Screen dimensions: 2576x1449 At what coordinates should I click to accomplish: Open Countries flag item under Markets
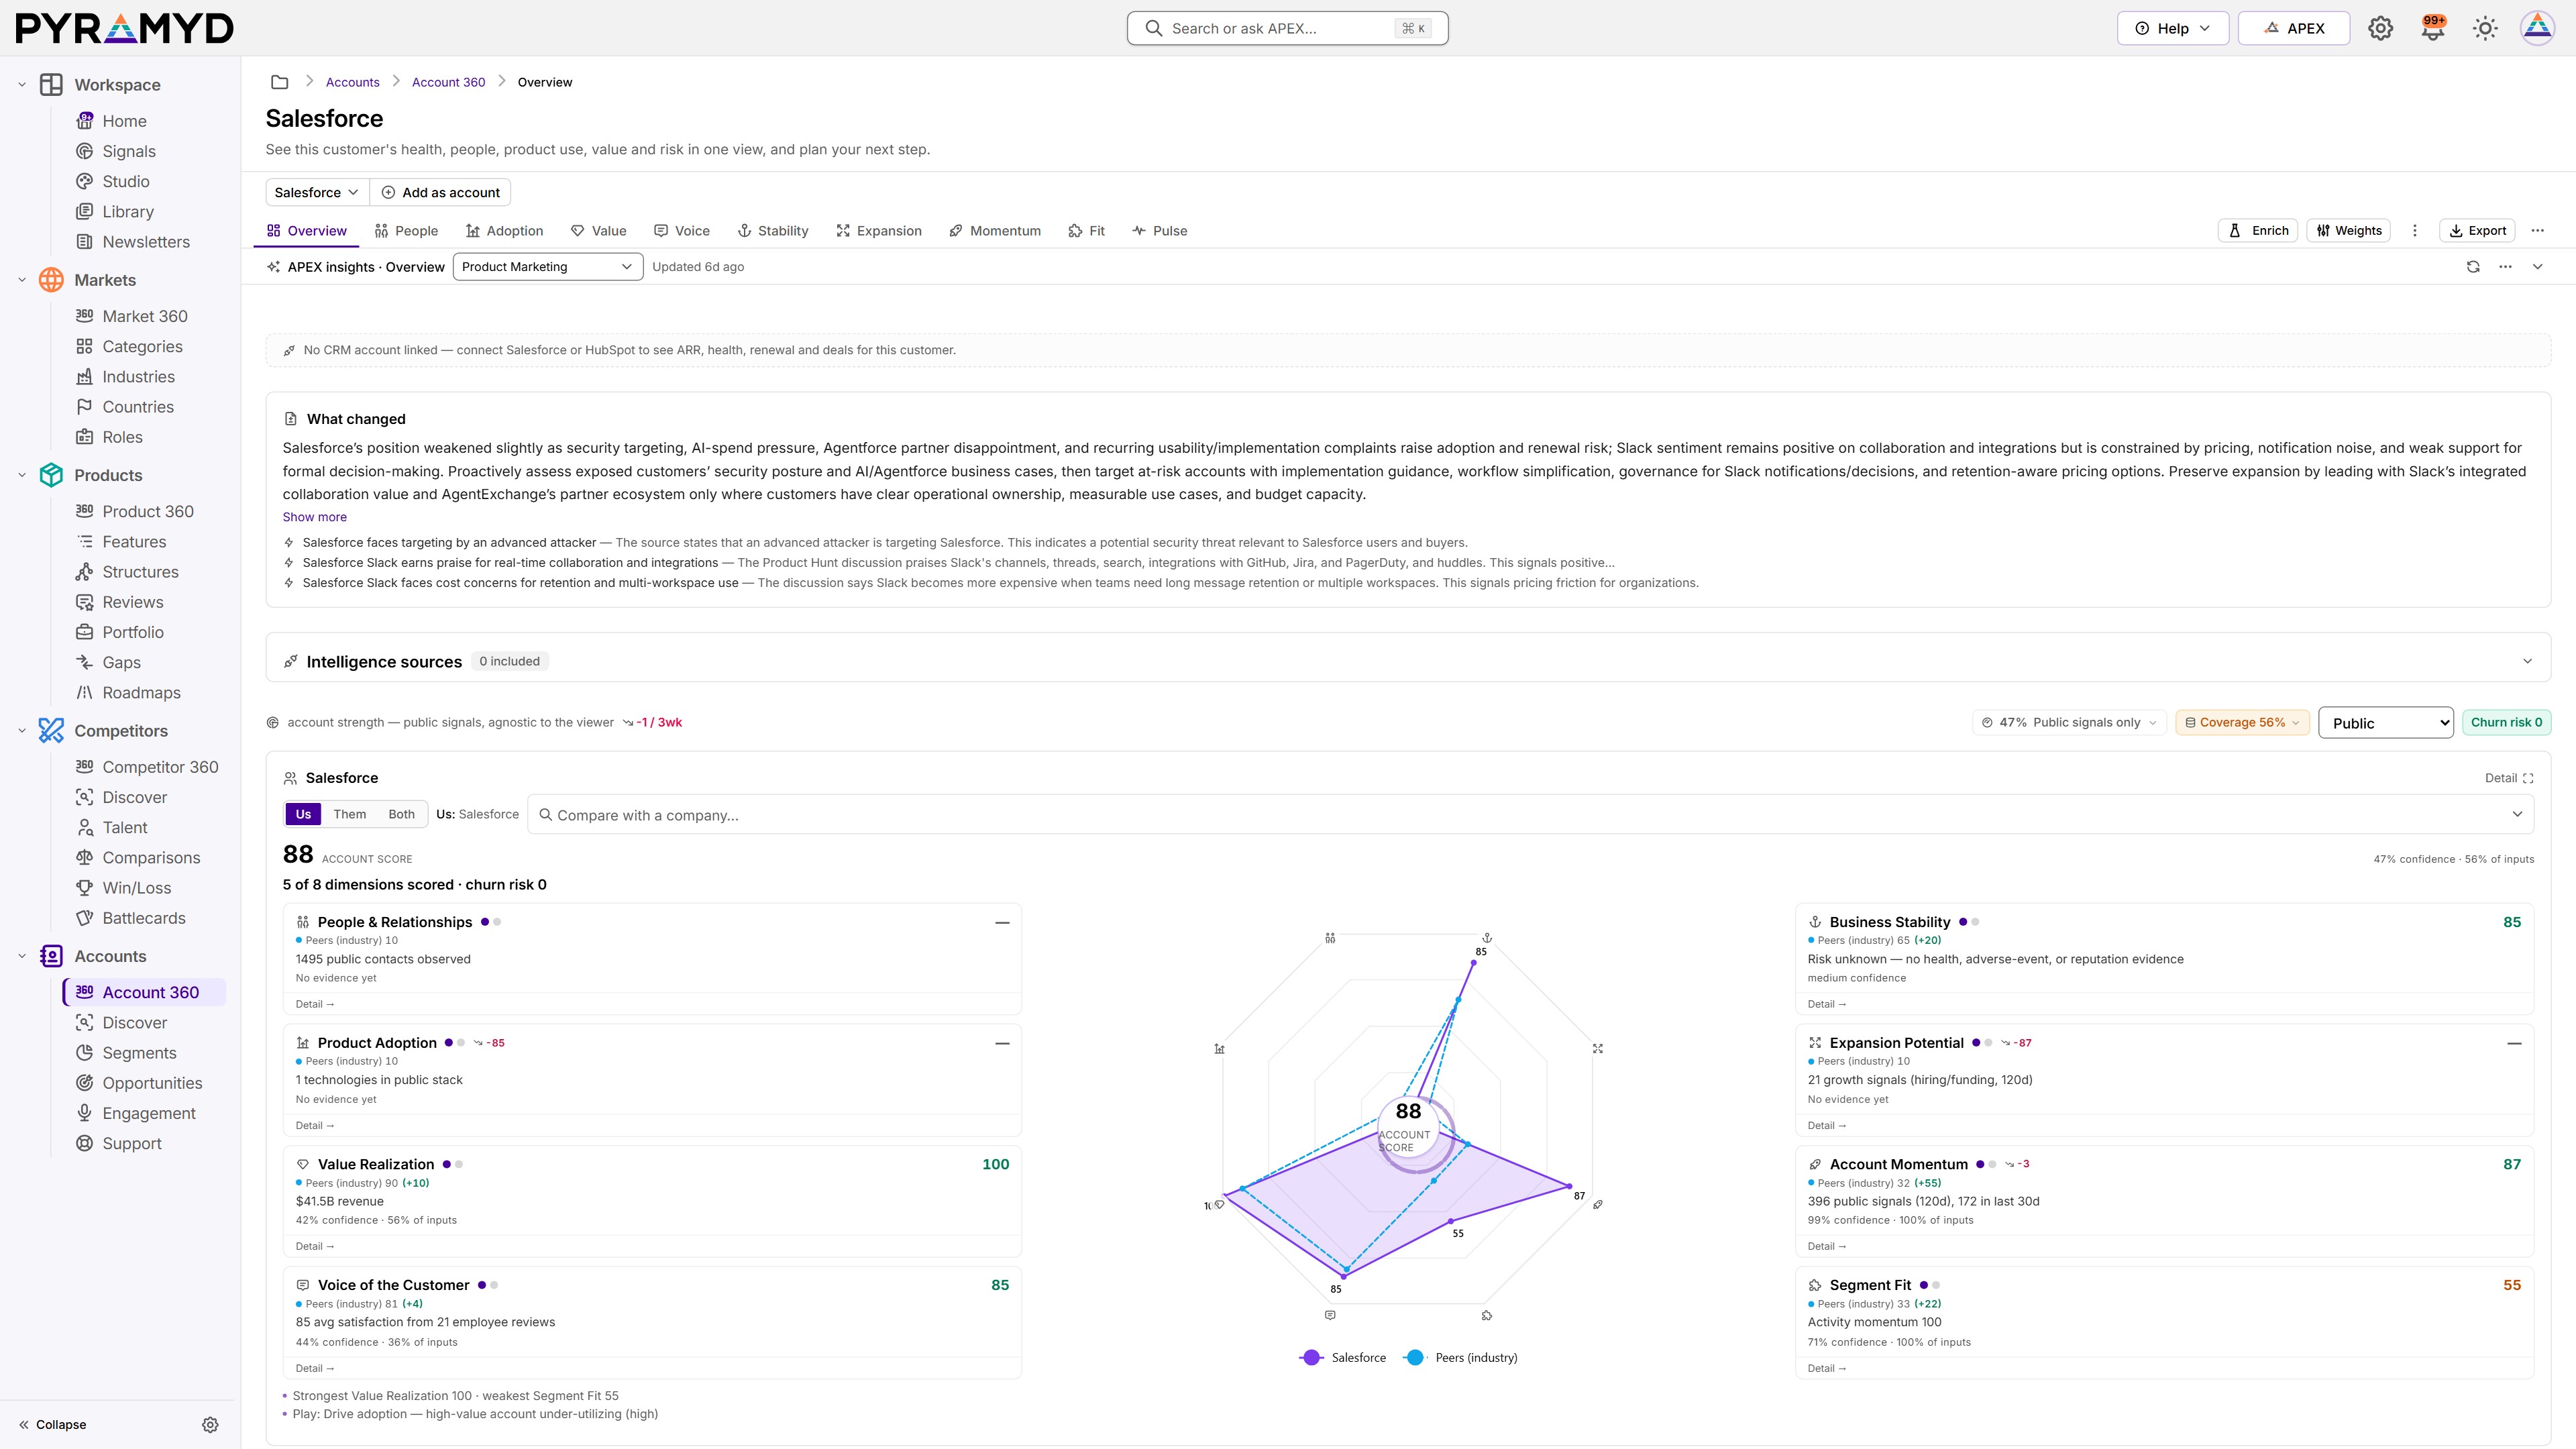[x=138, y=407]
